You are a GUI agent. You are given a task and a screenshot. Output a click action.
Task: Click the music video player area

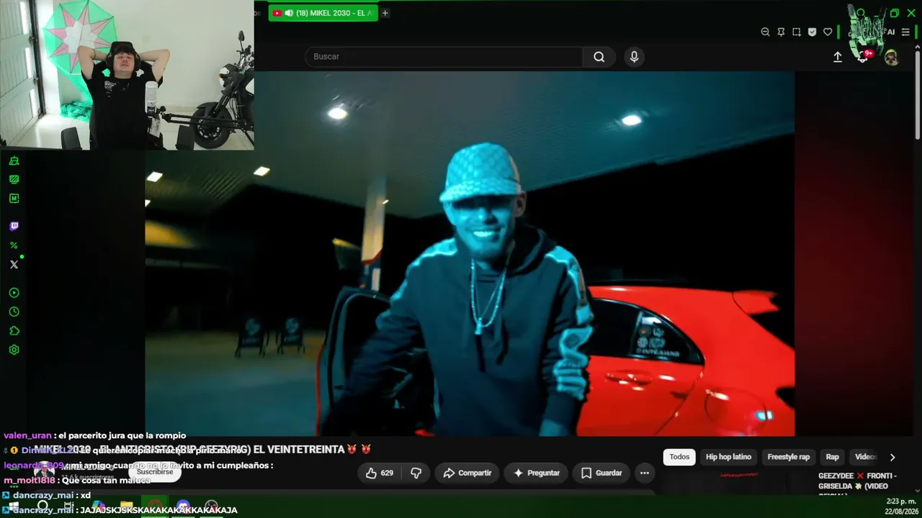(470, 253)
